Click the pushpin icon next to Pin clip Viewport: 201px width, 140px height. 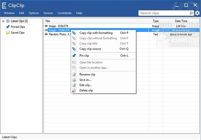(74, 56)
